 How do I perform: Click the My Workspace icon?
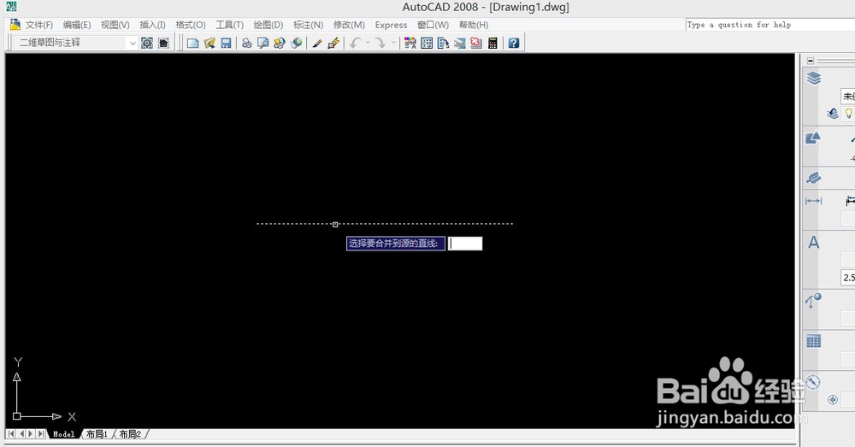[x=163, y=43]
